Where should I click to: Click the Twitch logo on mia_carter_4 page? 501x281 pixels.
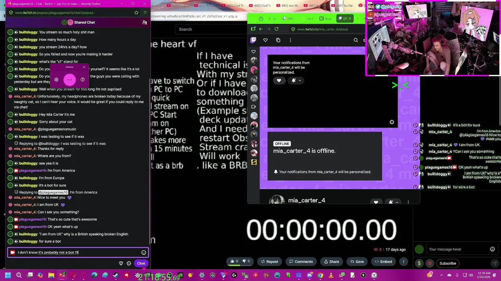pos(253,40)
